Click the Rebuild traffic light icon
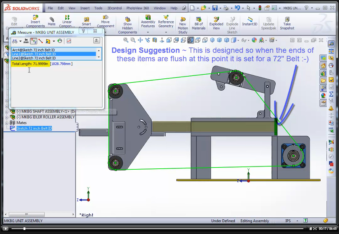Viewport: 339px width, 234px height. click(x=260, y=8)
